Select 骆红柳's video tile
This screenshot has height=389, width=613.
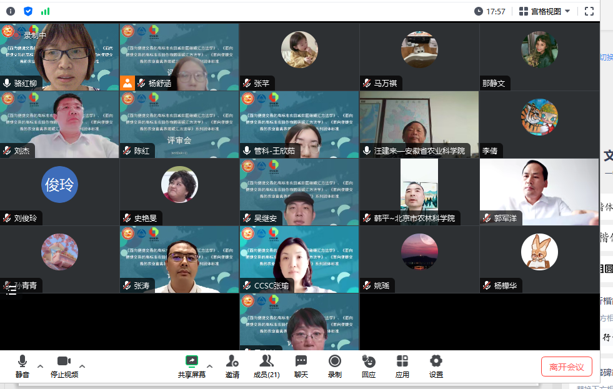pyautogui.click(x=59, y=57)
